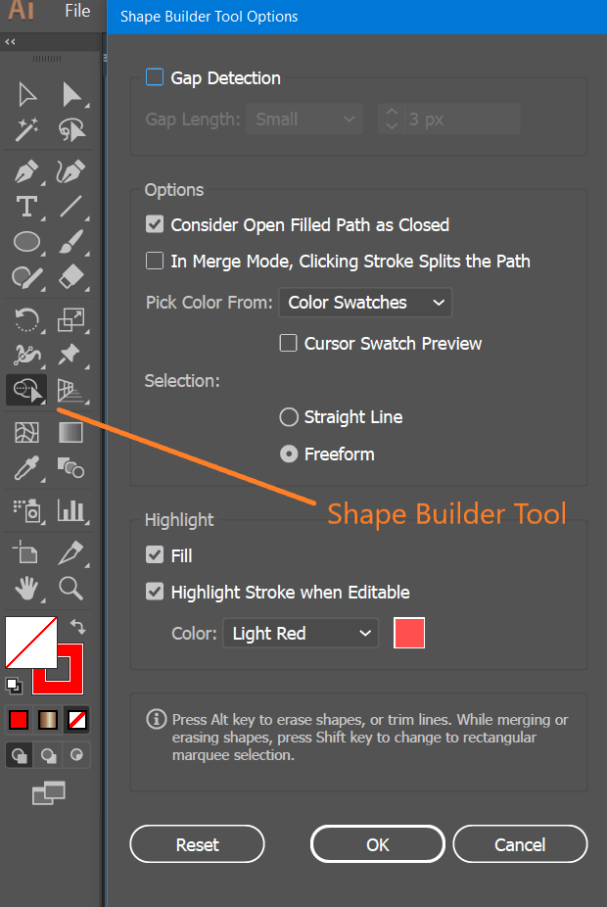
Task: Open the Light Red color dropdown
Action: 301,633
